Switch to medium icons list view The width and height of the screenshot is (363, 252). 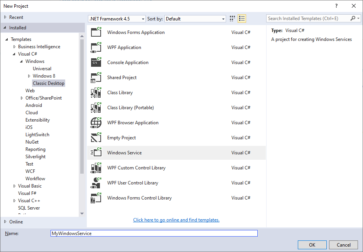coord(242,19)
